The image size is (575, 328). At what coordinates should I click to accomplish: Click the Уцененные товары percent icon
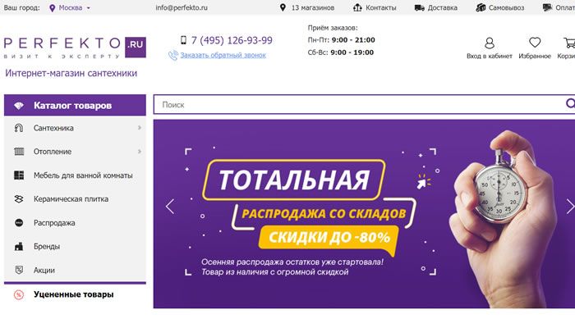(19, 294)
